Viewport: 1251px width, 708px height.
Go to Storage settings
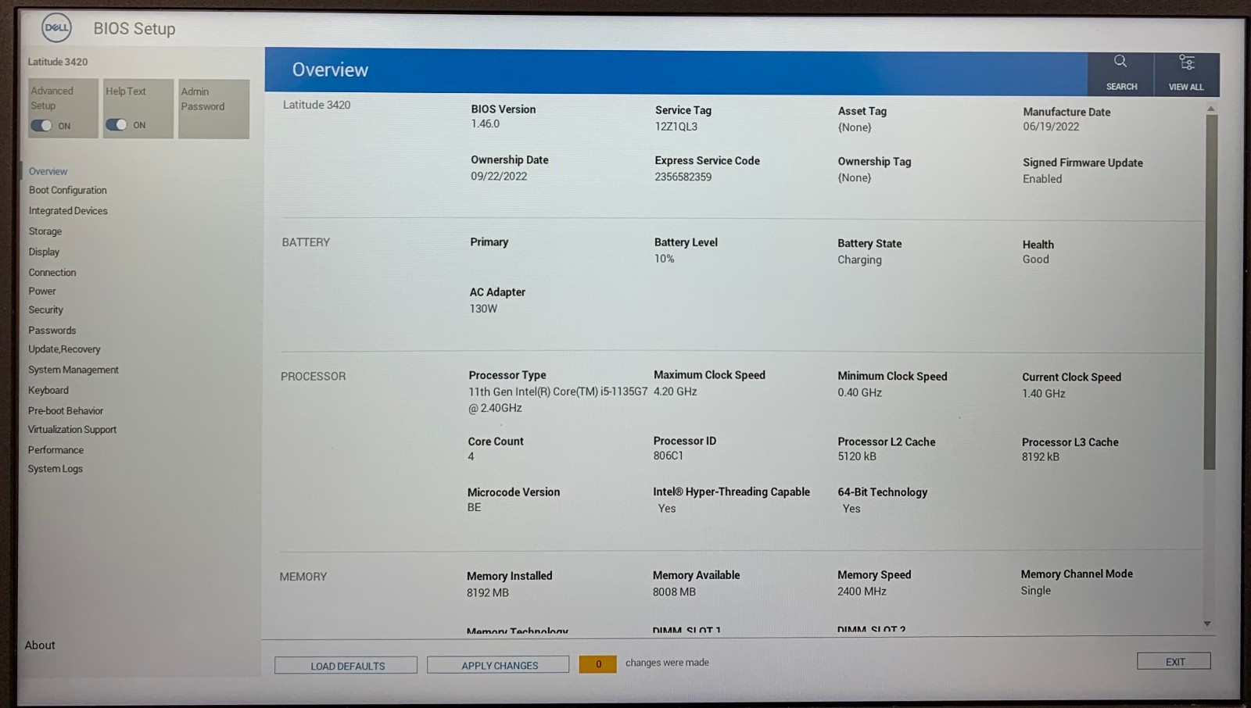[45, 231]
